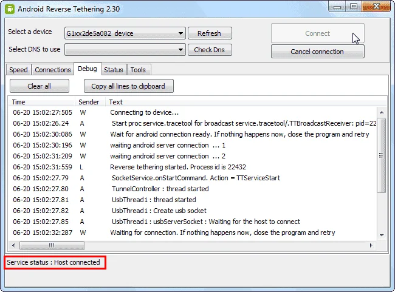Click the Sender column header
Image resolution: width=395 pixels, height=292 pixels.
[x=90, y=102]
